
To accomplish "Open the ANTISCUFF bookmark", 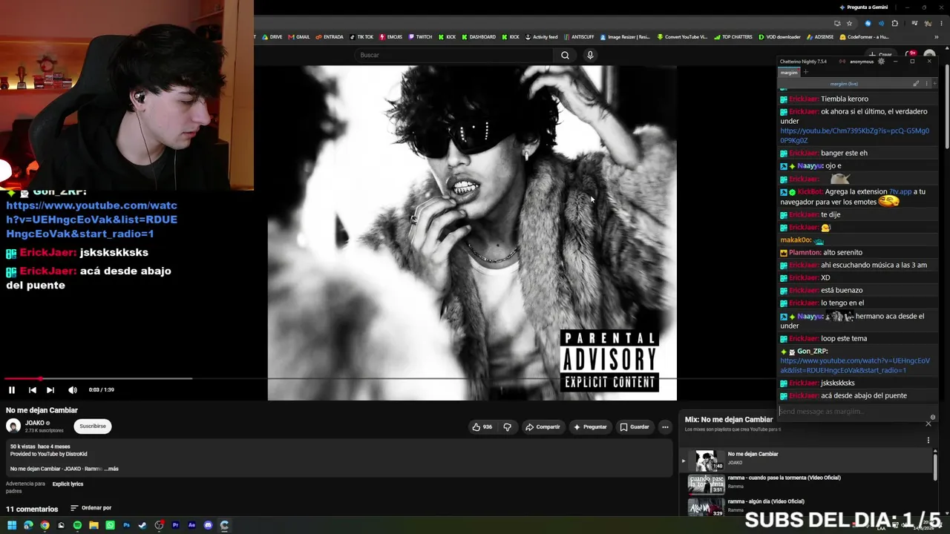I will [x=579, y=37].
